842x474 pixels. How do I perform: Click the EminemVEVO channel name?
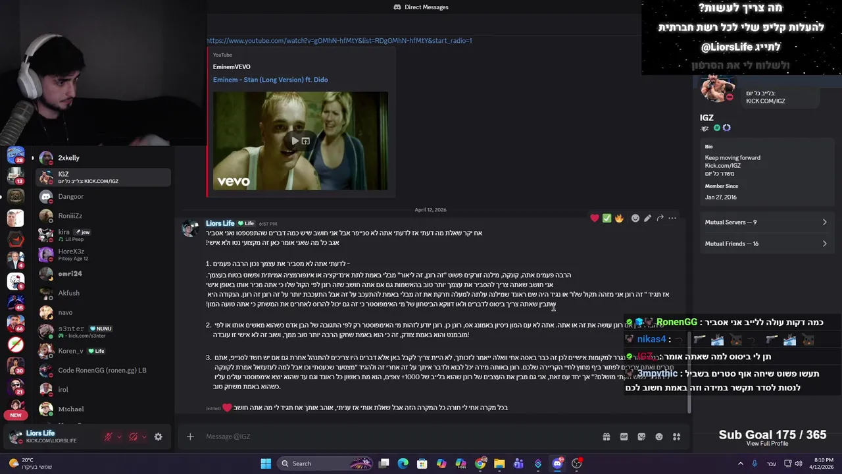(x=232, y=66)
